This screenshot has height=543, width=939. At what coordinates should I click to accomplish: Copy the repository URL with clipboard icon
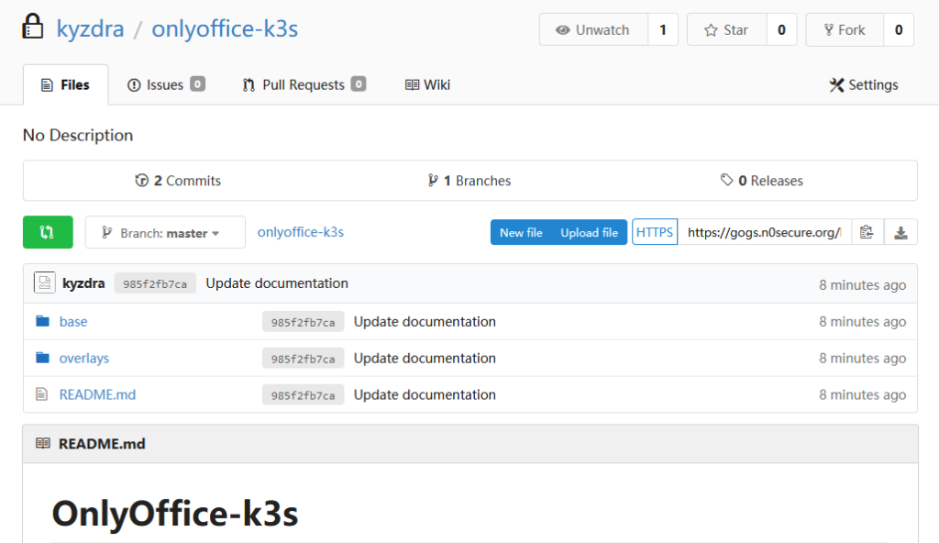pos(867,233)
